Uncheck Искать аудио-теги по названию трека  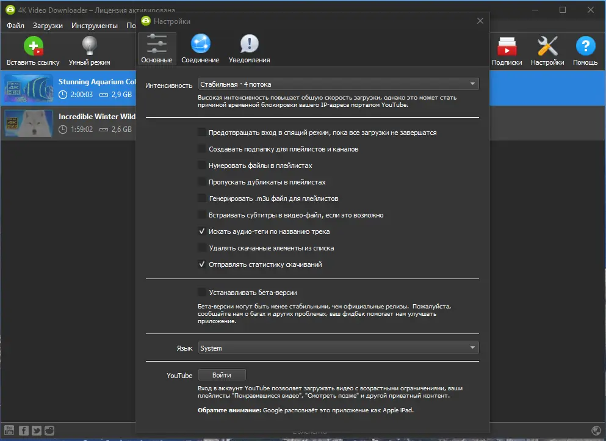pyautogui.click(x=202, y=231)
